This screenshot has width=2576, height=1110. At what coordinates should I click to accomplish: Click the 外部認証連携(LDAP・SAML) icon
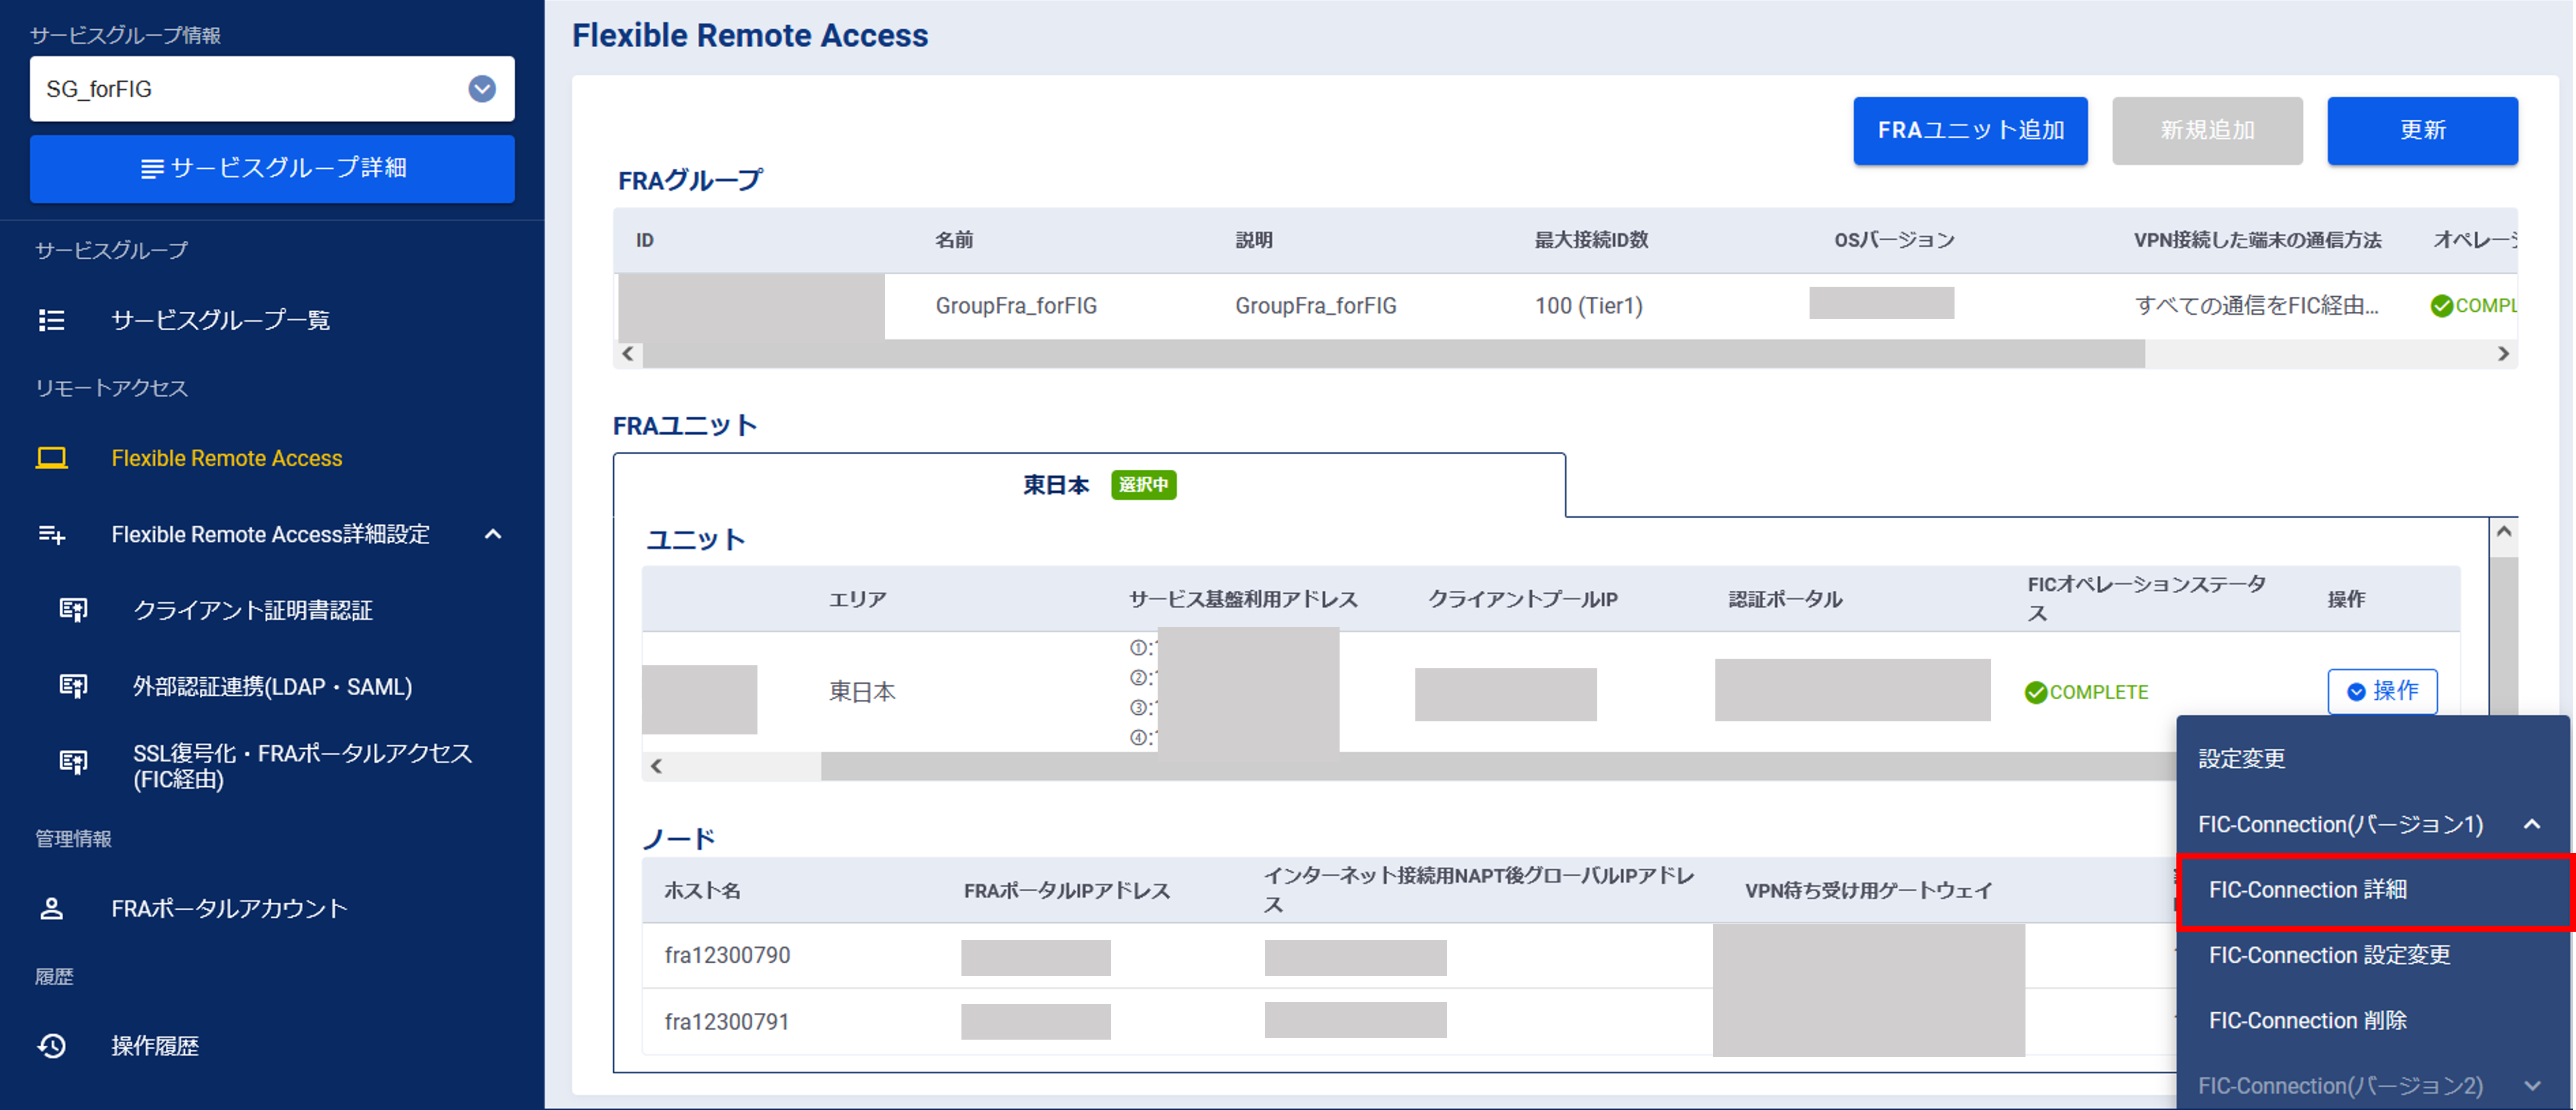pyautogui.click(x=73, y=686)
